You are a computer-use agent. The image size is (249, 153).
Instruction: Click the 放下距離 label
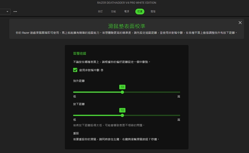[79, 104]
